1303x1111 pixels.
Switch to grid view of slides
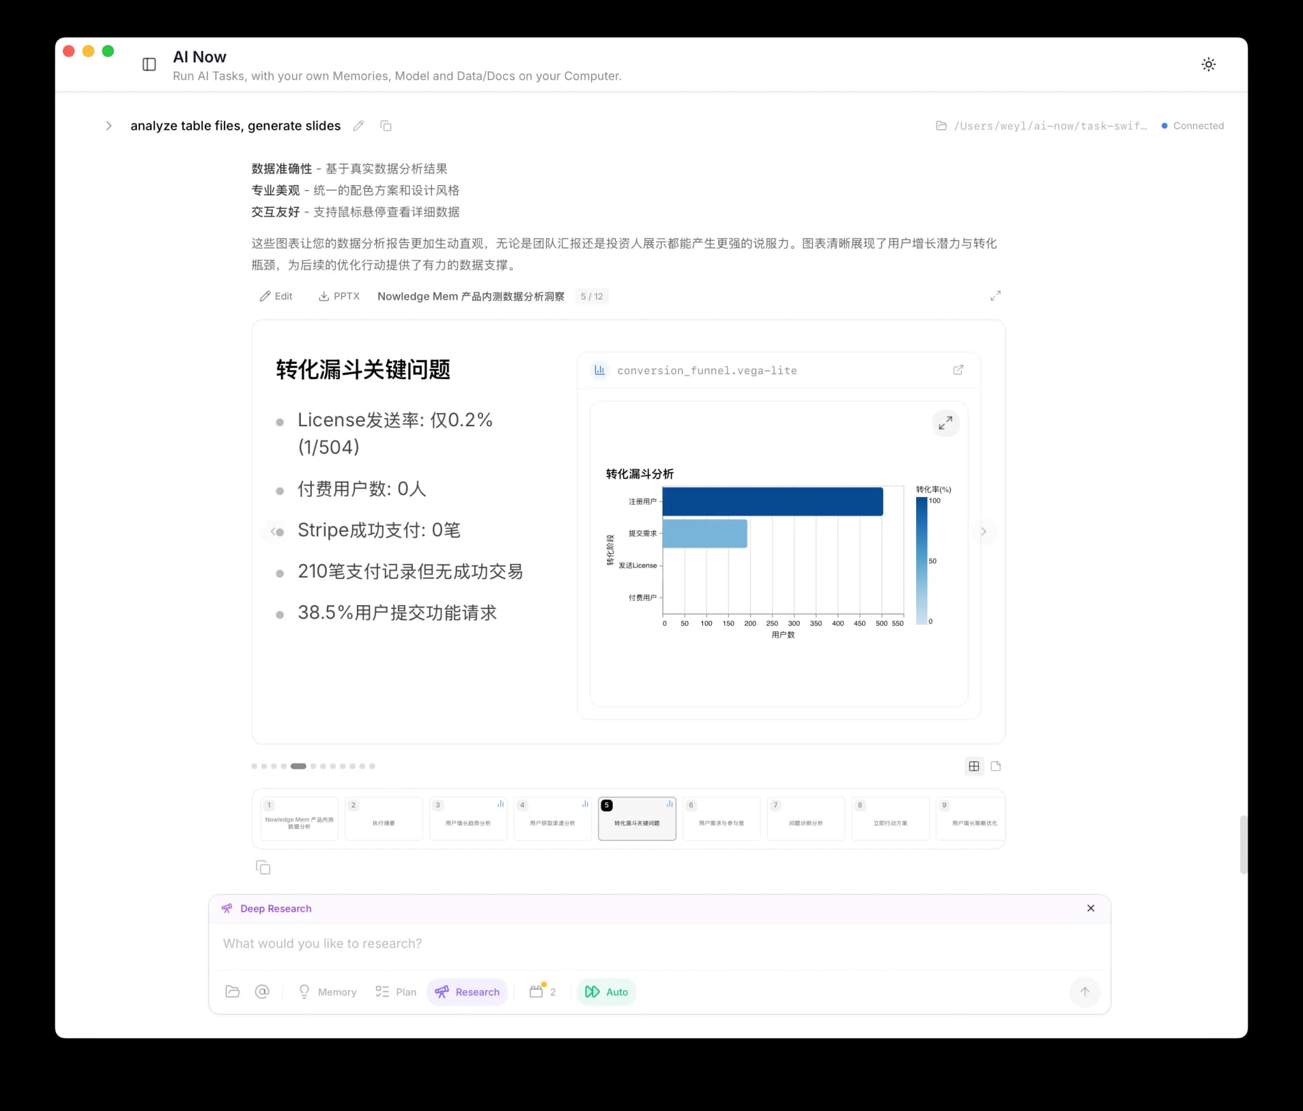[973, 766]
